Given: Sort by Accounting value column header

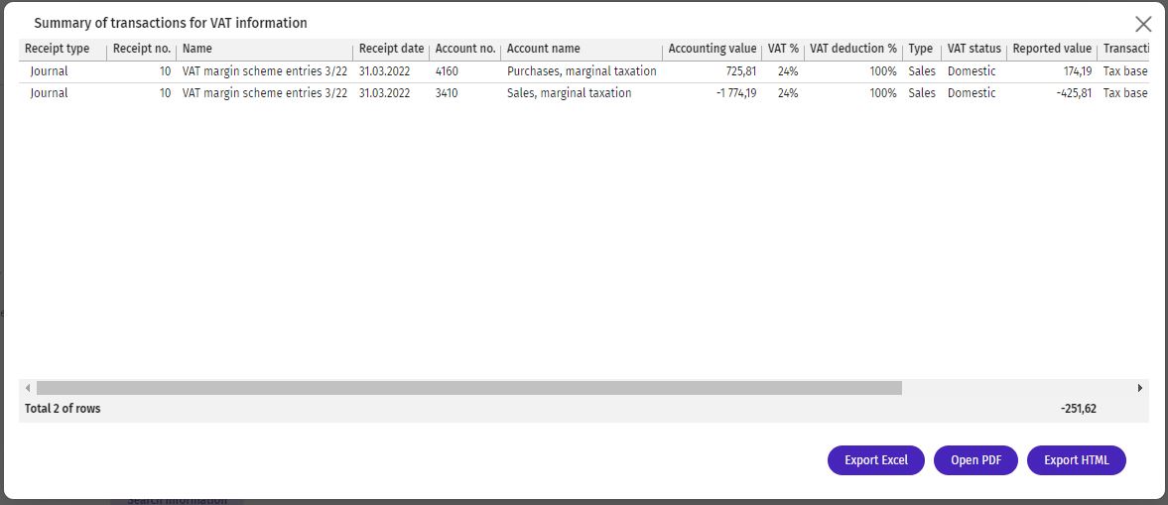Looking at the screenshot, I should pyautogui.click(x=713, y=49).
